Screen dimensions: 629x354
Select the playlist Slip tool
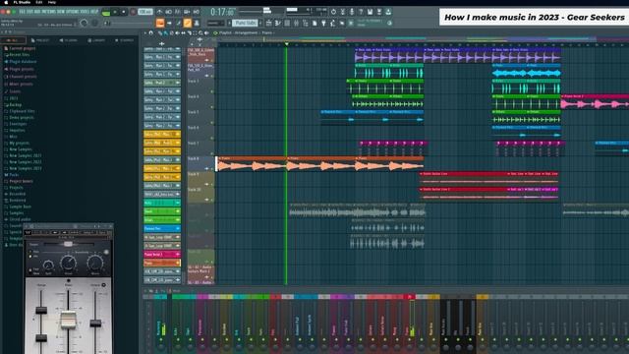coord(184,32)
